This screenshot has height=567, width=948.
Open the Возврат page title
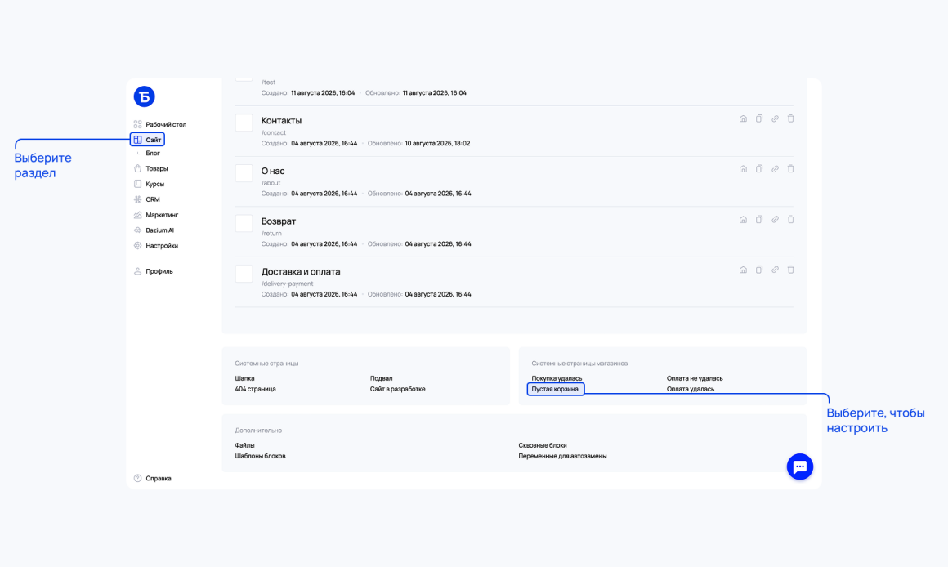pyautogui.click(x=279, y=221)
